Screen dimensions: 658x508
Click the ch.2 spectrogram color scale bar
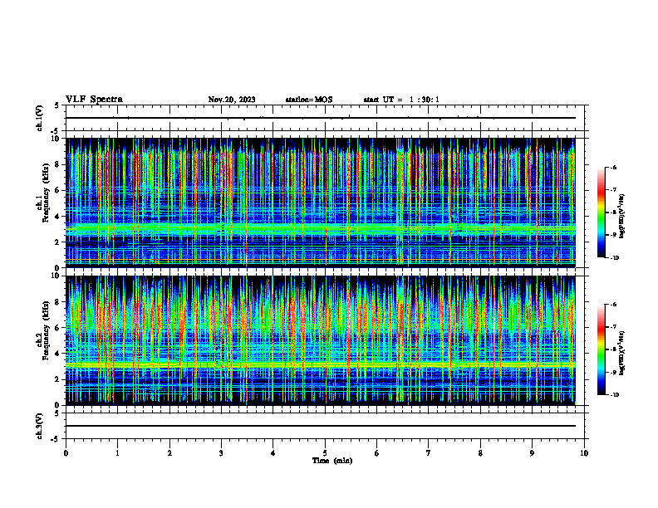(601, 349)
